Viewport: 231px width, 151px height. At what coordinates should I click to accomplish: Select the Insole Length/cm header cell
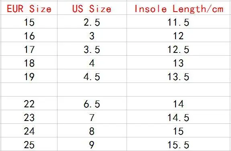[179, 8]
